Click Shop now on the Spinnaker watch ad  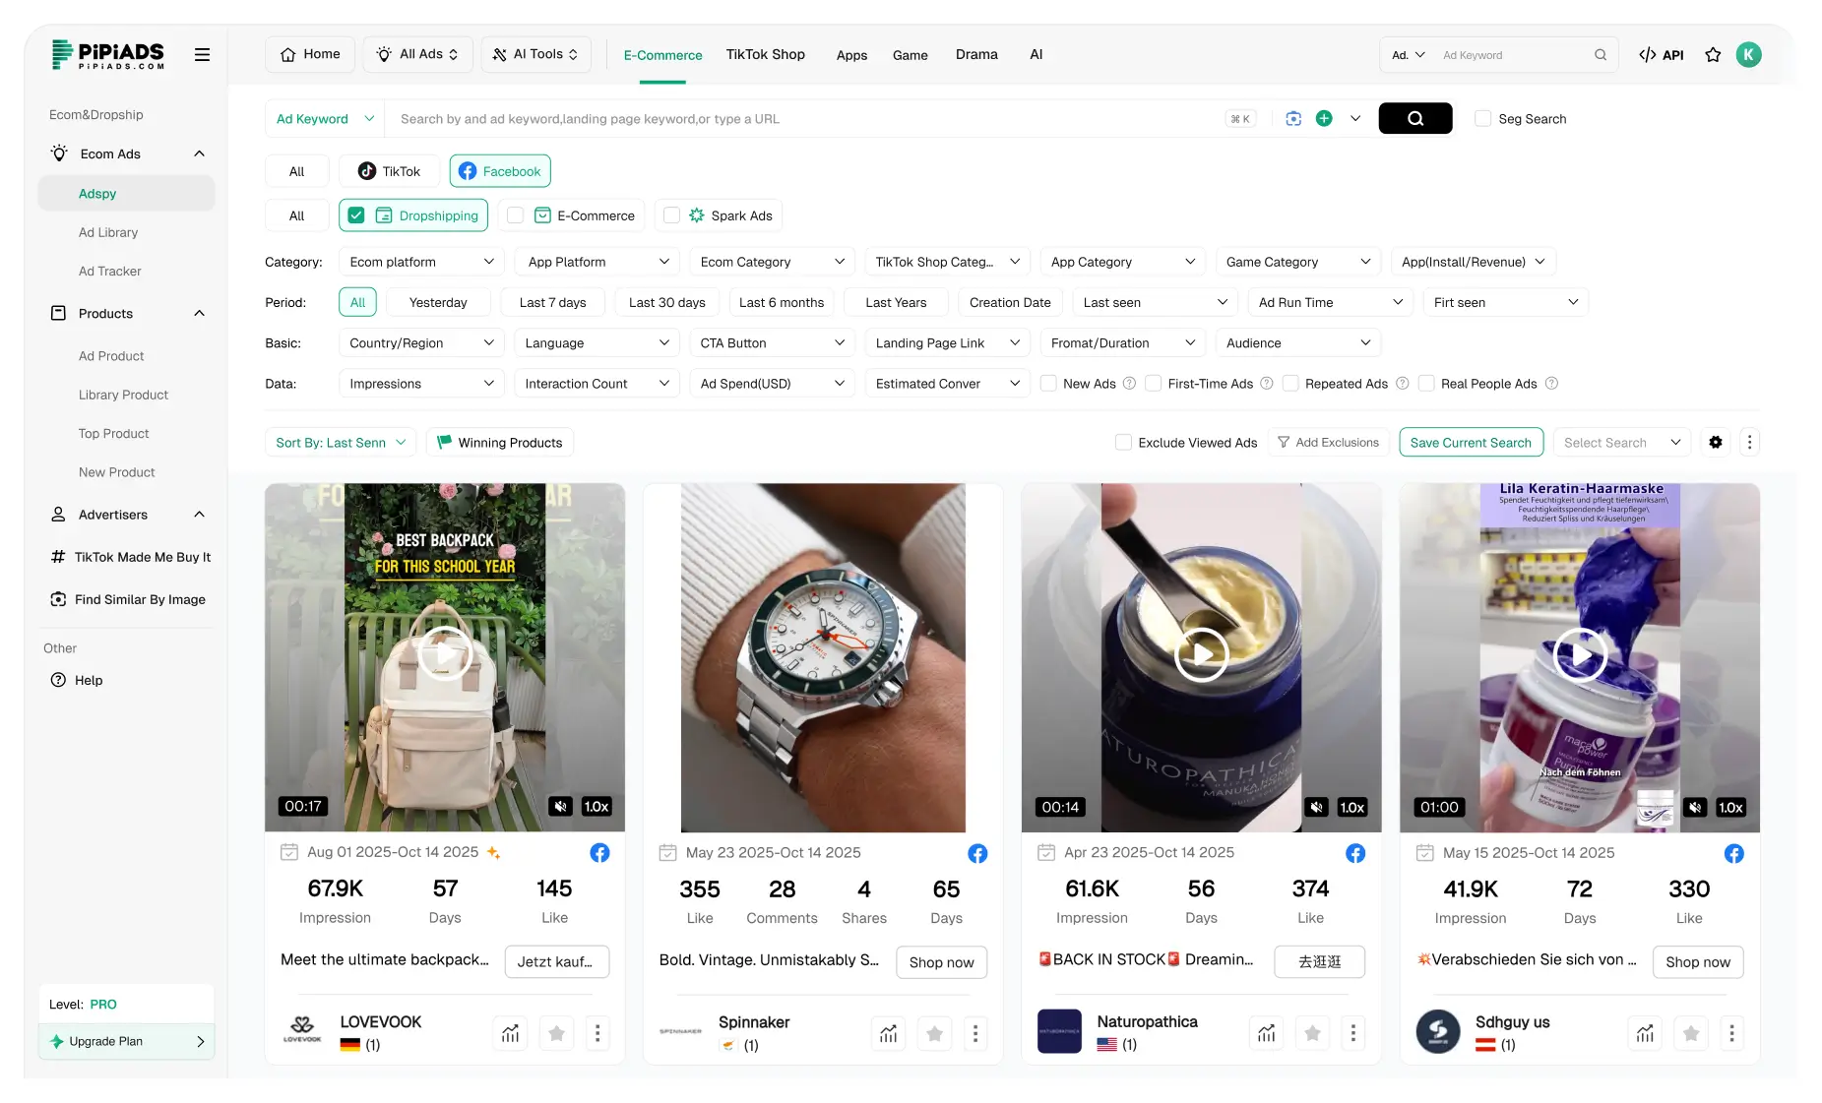pos(940,962)
